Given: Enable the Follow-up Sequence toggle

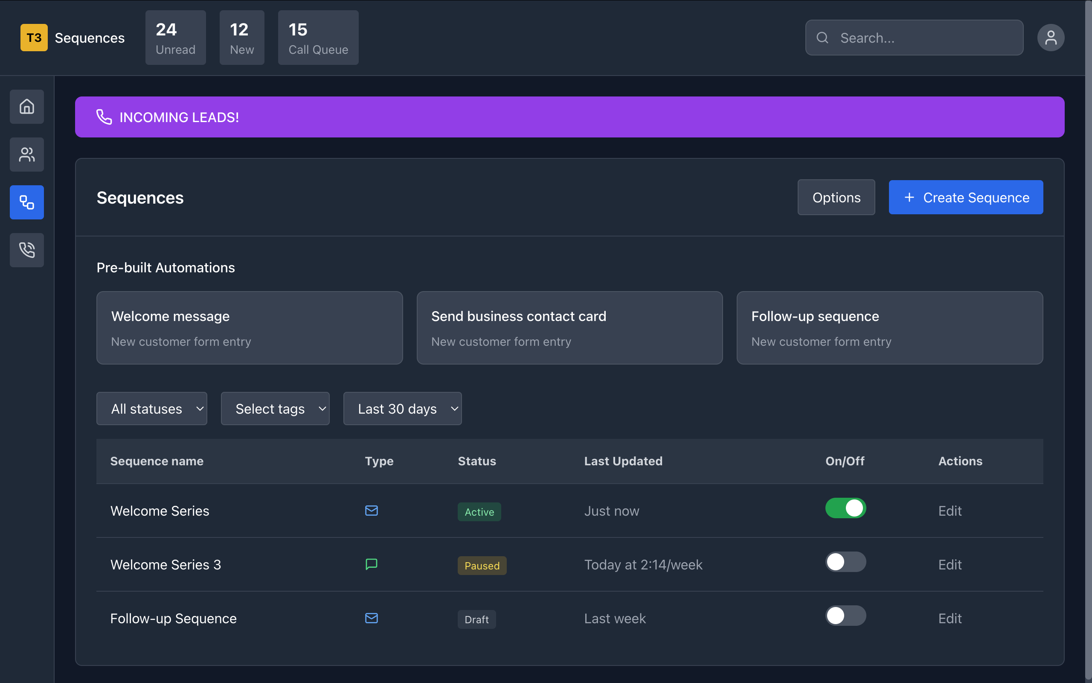Looking at the screenshot, I should 845,616.
